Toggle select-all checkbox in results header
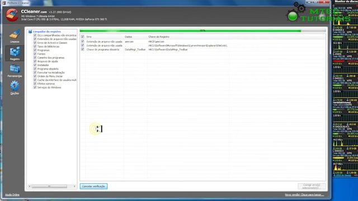Image resolution: width=358 pixels, height=201 pixels. point(83,37)
